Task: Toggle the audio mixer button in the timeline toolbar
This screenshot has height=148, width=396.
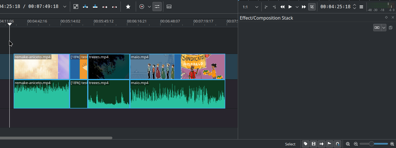Action: pyautogui.click(x=157, y=7)
